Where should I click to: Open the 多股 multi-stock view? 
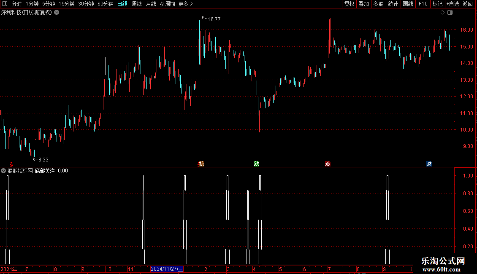pos(378,4)
